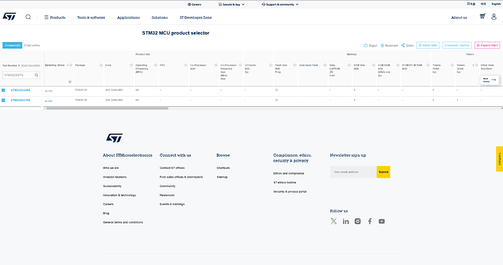Open the Products menu
Image resolution: width=503 pixels, height=265 pixels.
(x=55, y=17)
